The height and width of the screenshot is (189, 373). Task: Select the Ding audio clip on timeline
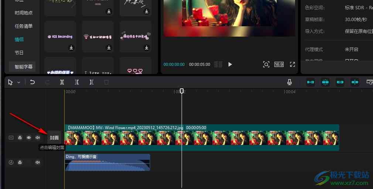(107, 162)
